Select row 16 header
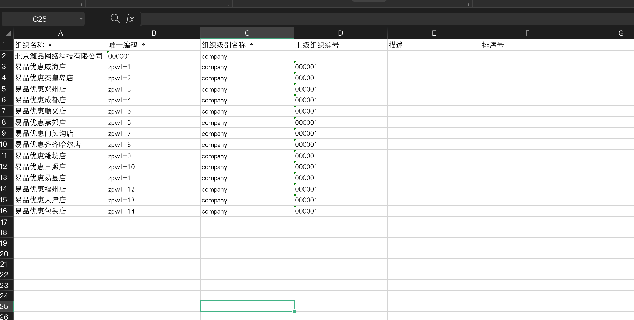This screenshot has width=634, height=320. pyautogui.click(x=4, y=211)
